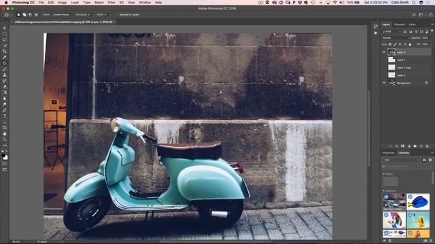This screenshot has width=435, height=244.
Task: Delete layer with the trash icon
Action: [x=428, y=146]
